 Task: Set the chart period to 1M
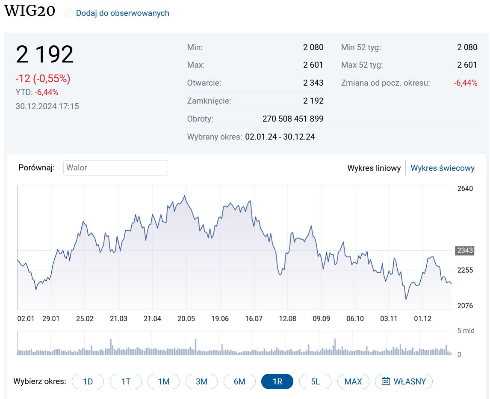164,381
